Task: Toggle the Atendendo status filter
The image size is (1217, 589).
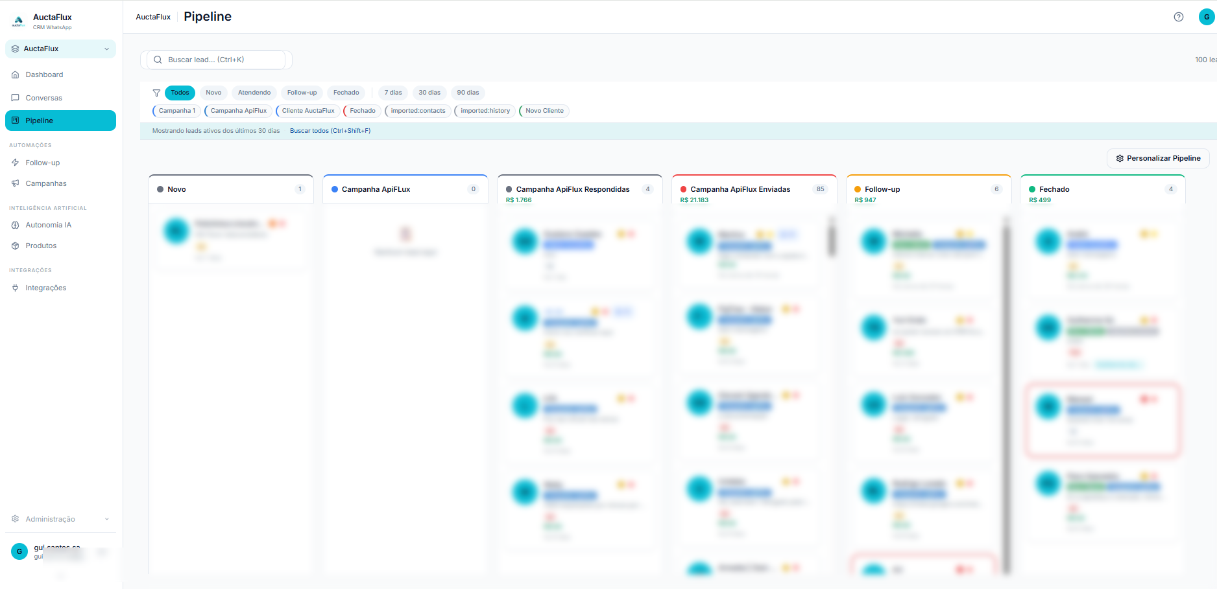Action: coord(254,93)
